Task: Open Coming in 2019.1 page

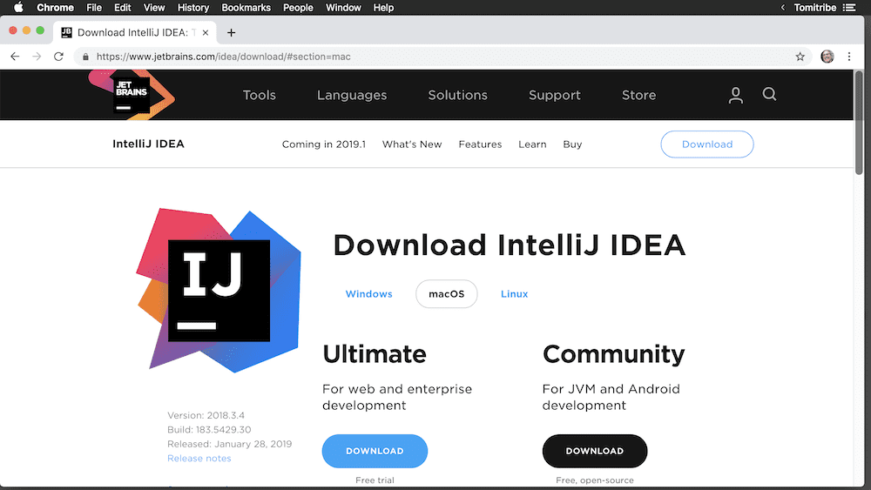Action: (x=324, y=144)
